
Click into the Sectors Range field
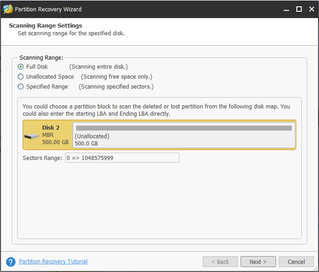122,158
